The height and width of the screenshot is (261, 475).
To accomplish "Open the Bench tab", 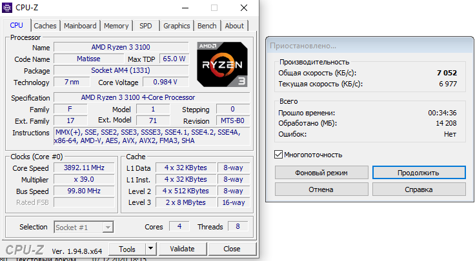I will click(x=207, y=26).
